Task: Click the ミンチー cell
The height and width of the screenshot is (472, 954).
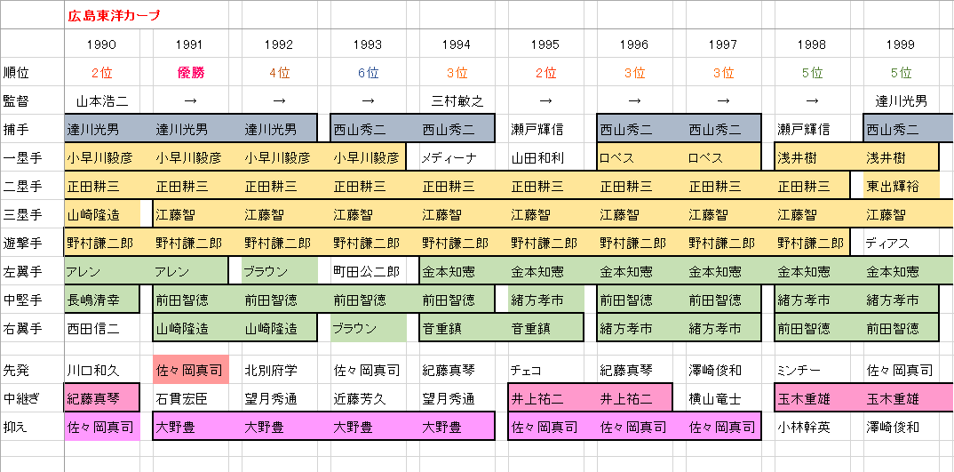Action: (812, 371)
